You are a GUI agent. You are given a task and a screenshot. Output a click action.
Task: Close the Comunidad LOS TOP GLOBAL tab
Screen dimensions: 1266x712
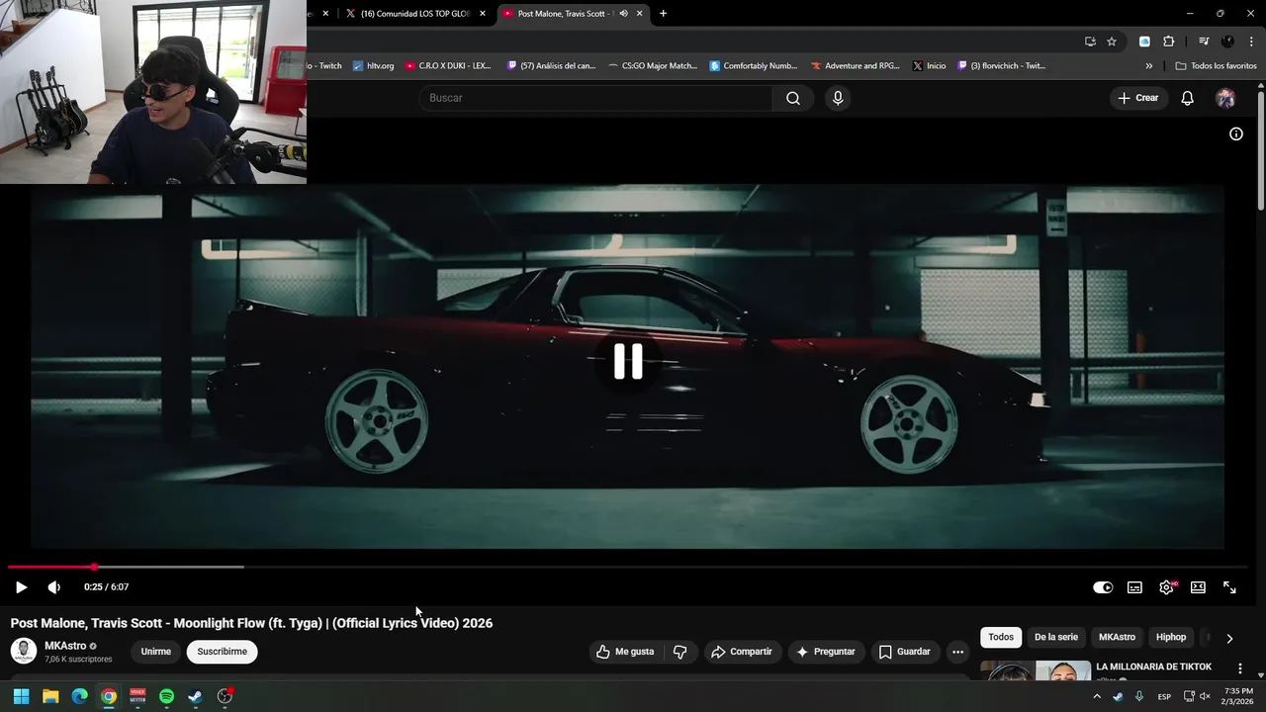[x=483, y=14]
